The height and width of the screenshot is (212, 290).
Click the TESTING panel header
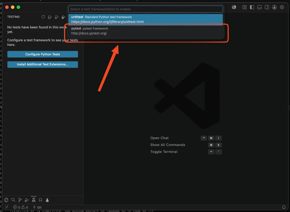13,17
